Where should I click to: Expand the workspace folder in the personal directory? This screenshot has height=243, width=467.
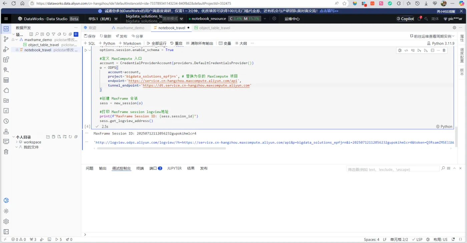click(x=17, y=142)
